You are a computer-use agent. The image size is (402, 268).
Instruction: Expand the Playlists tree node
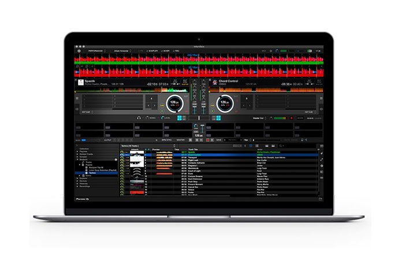(x=78, y=150)
